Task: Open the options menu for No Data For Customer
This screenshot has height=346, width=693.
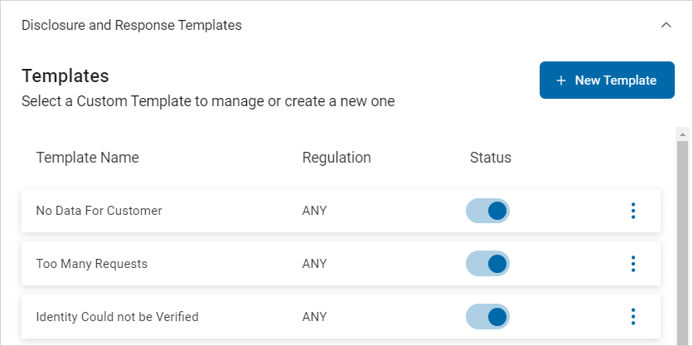Action: 633,211
